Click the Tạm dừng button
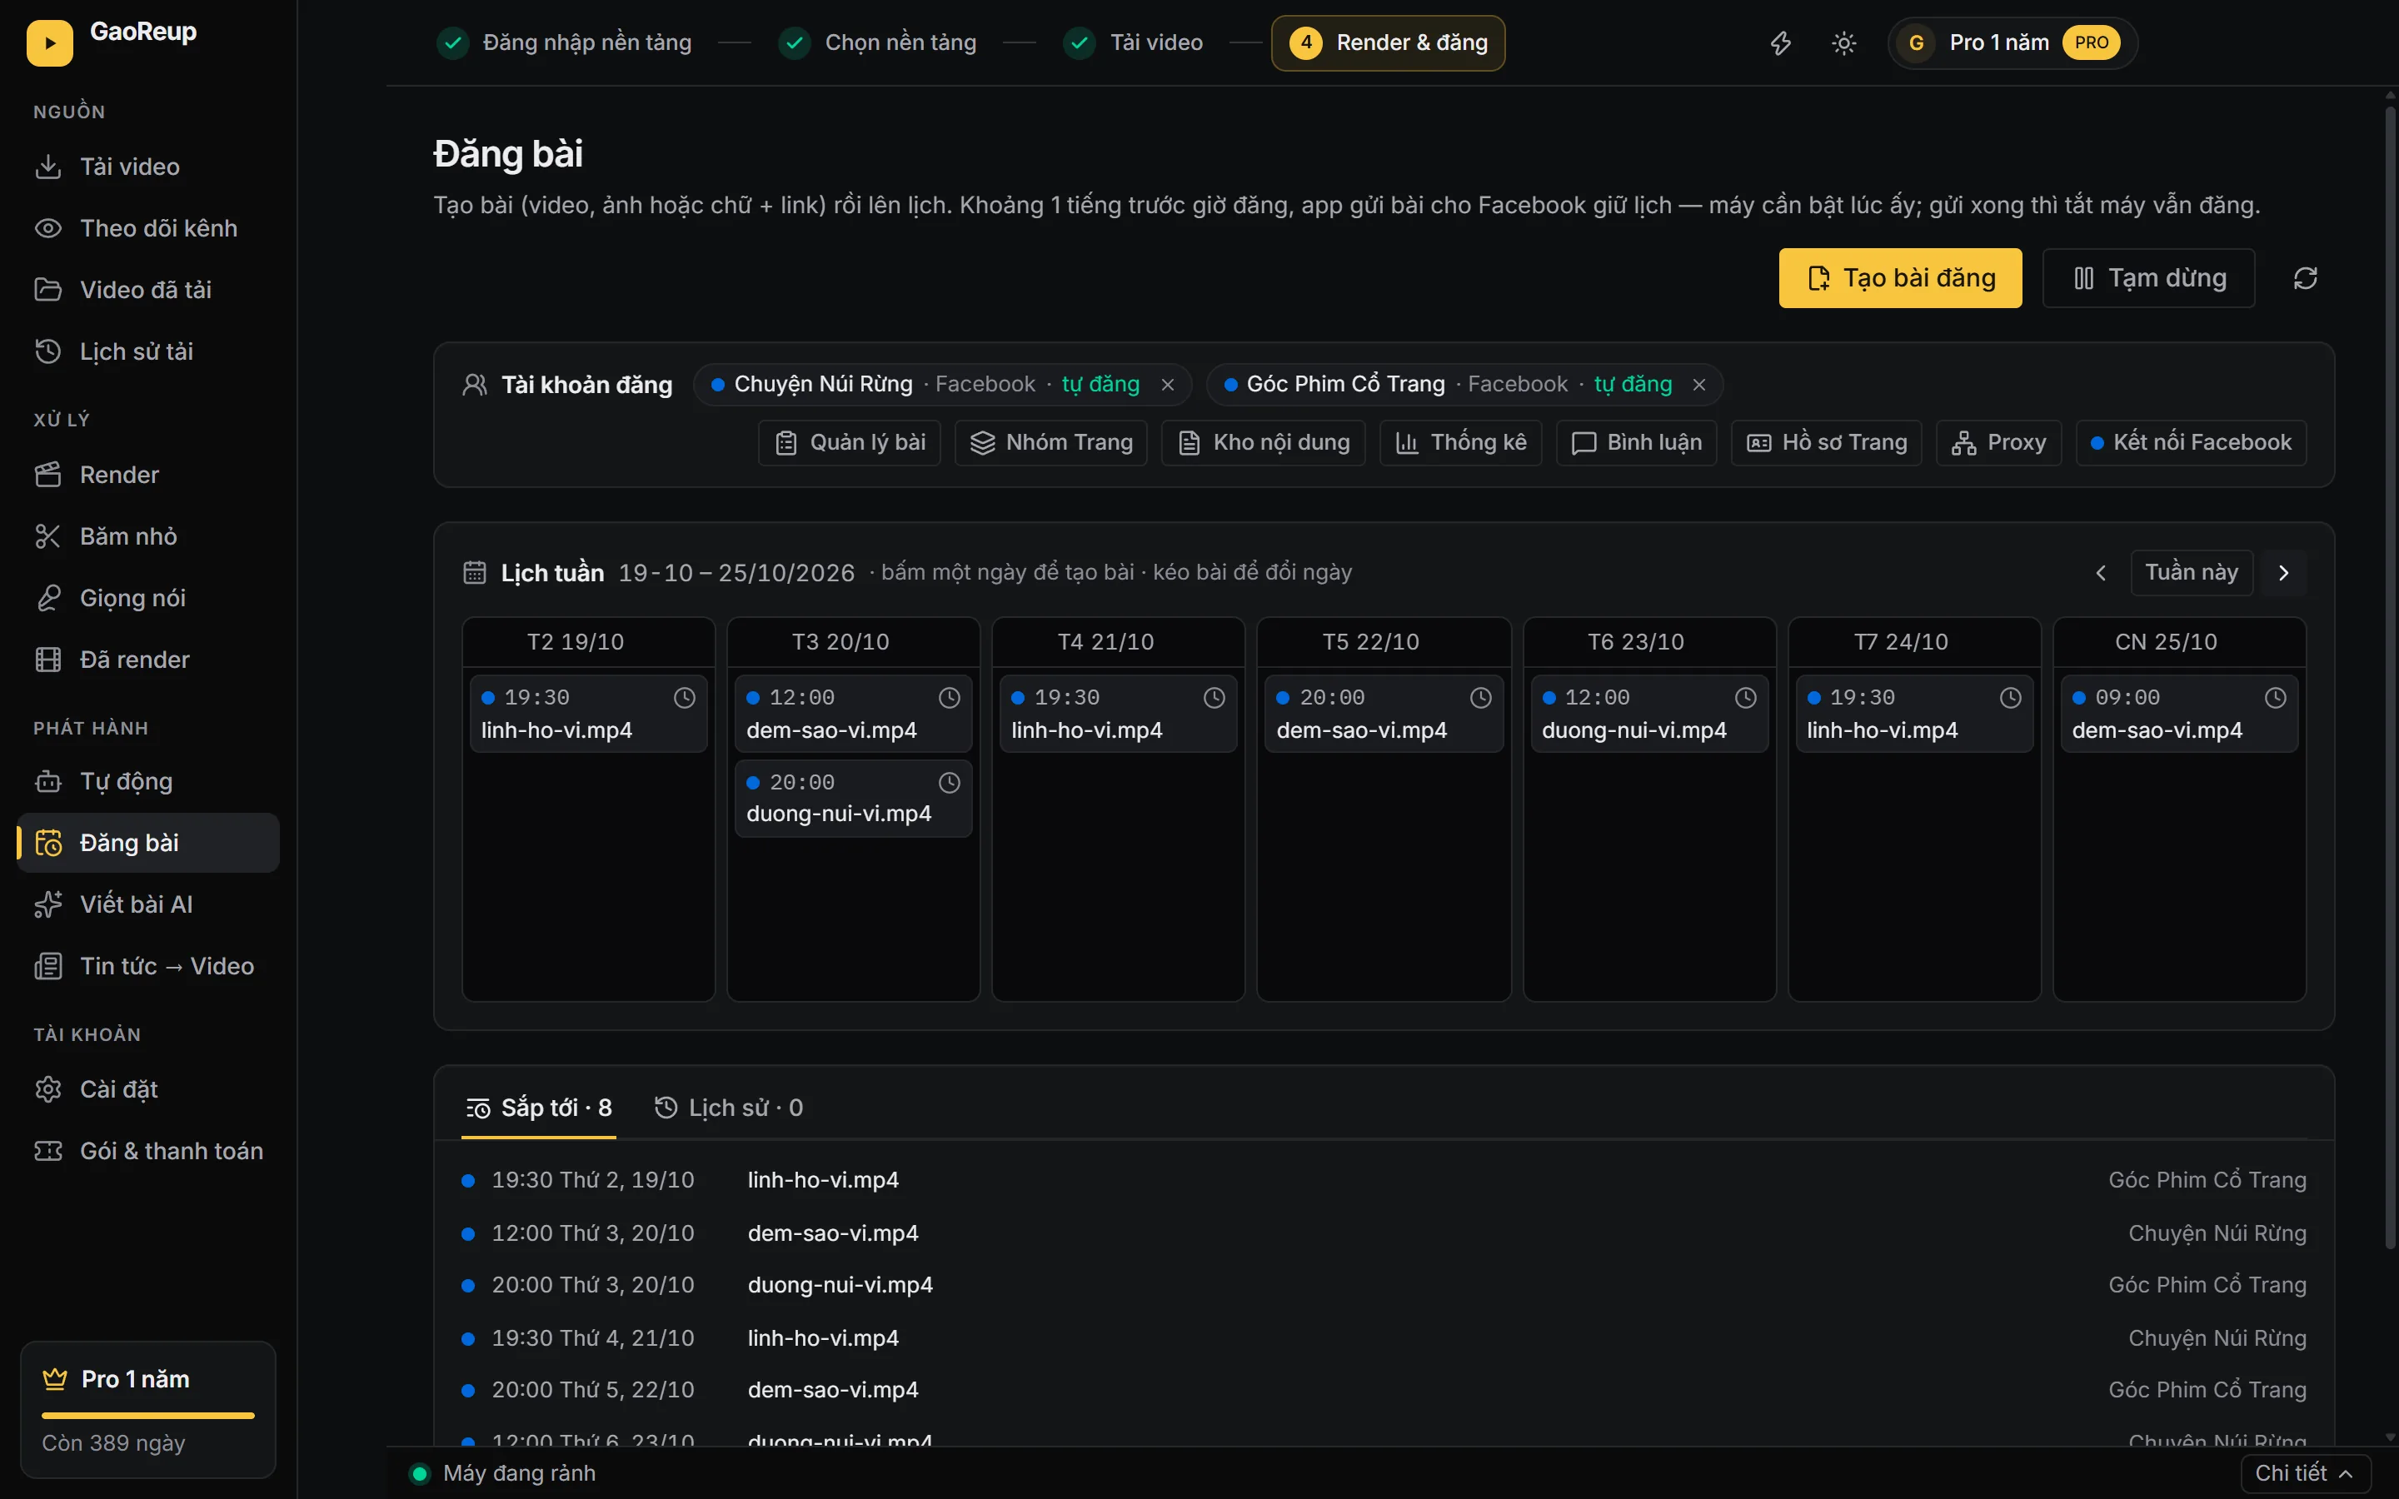Image resolution: width=2399 pixels, height=1499 pixels. 2148,279
